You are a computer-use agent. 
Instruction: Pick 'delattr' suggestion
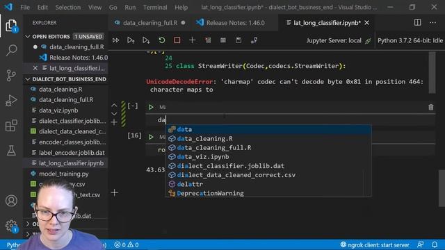(x=268, y=184)
